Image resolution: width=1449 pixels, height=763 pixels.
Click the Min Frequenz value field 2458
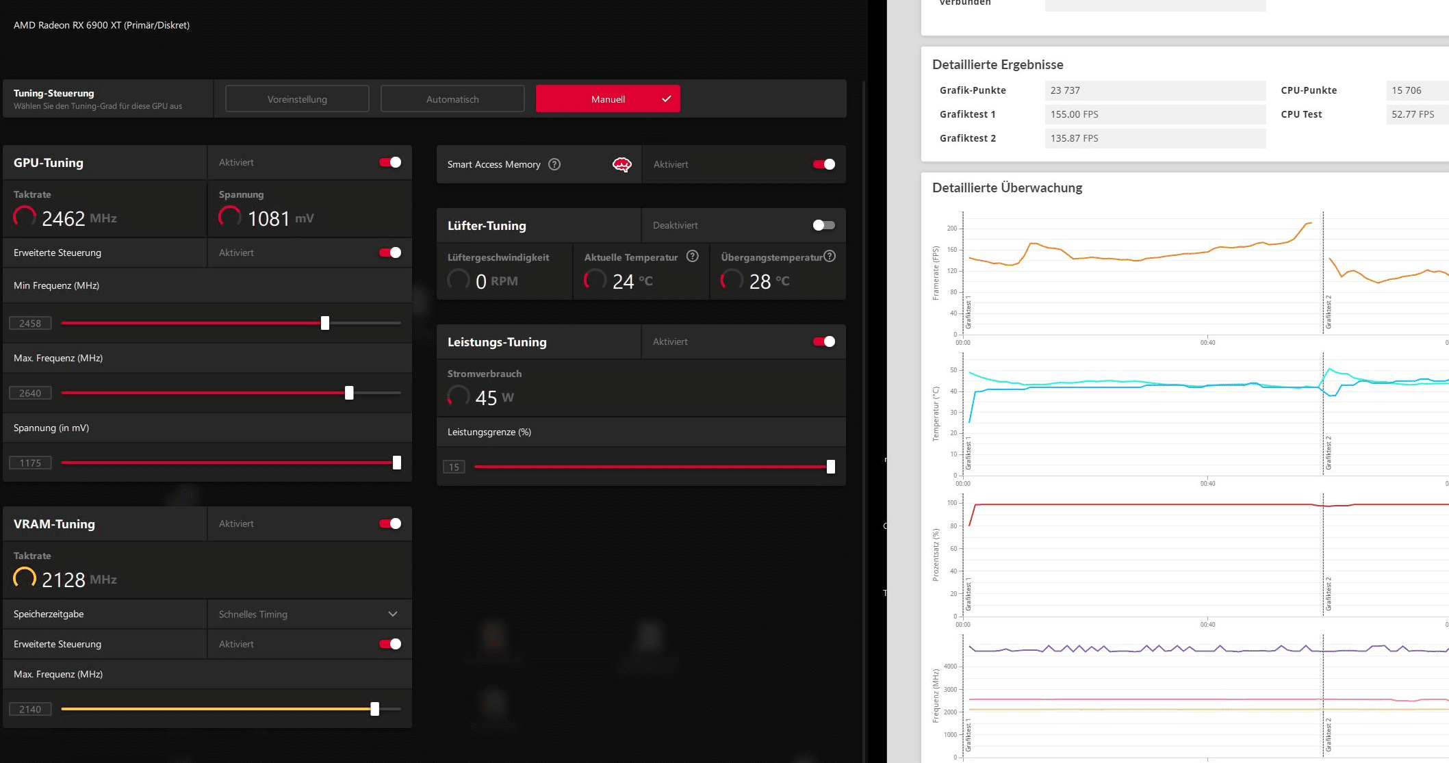(x=30, y=323)
